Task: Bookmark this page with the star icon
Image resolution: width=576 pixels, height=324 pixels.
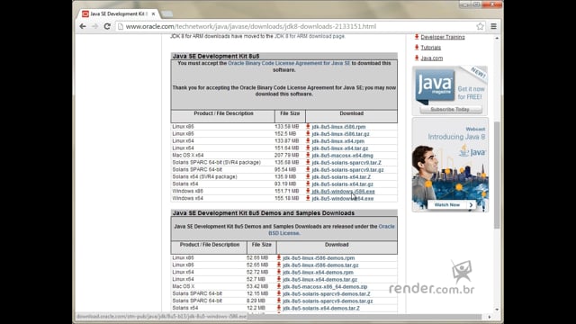Action: pos(480,26)
